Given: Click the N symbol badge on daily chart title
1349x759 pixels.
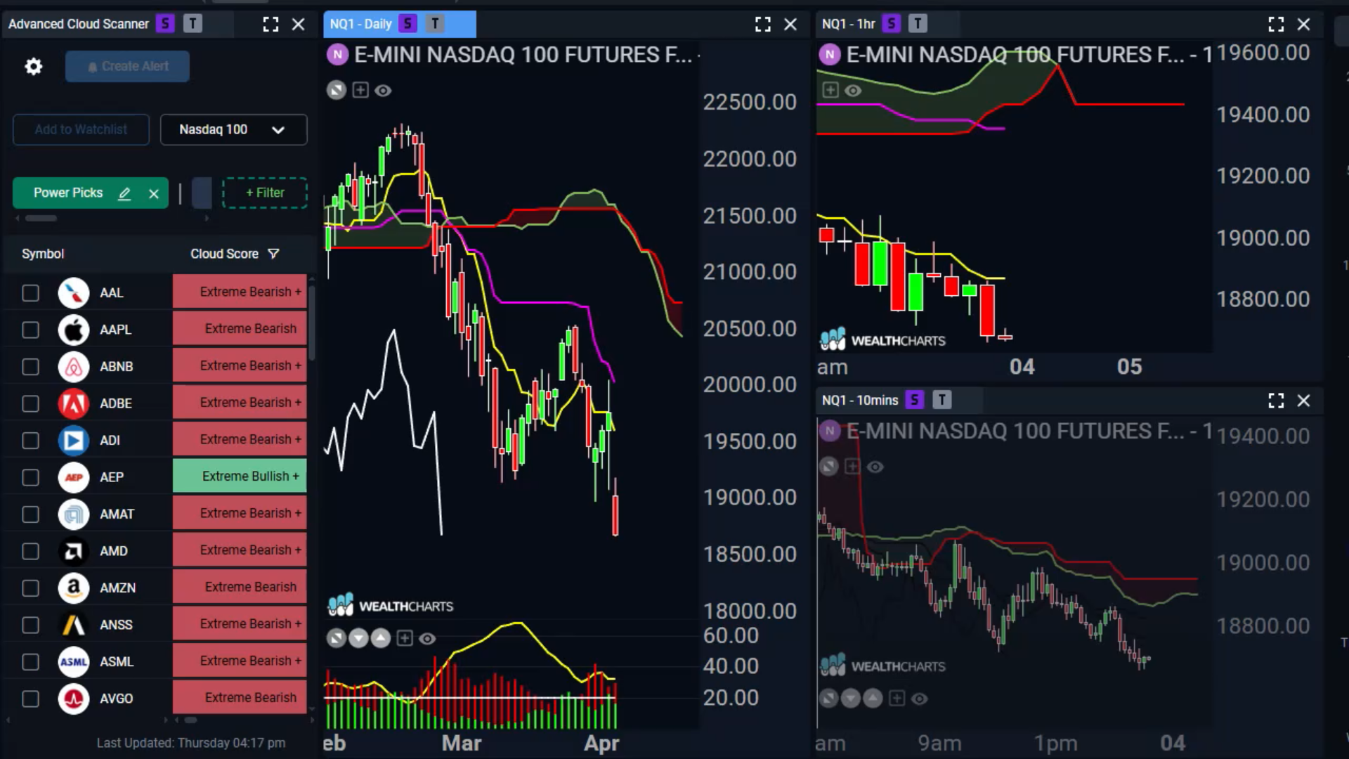Looking at the screenshot, I should pos(338,55).
